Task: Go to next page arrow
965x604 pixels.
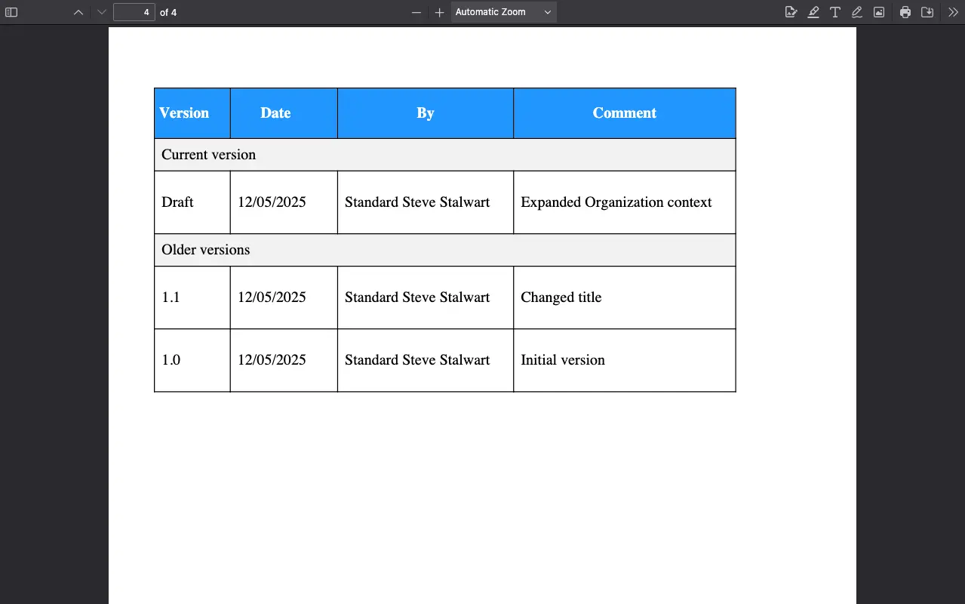Action: (102, 12)
